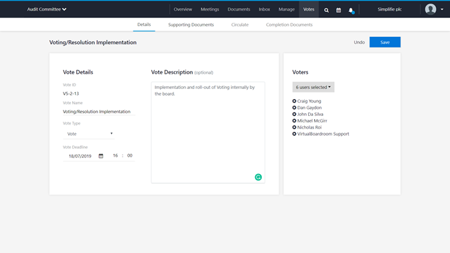Remove voter John Da Silva
The height and width of the screenshot is (253, 450).
(x=294, y=114)
